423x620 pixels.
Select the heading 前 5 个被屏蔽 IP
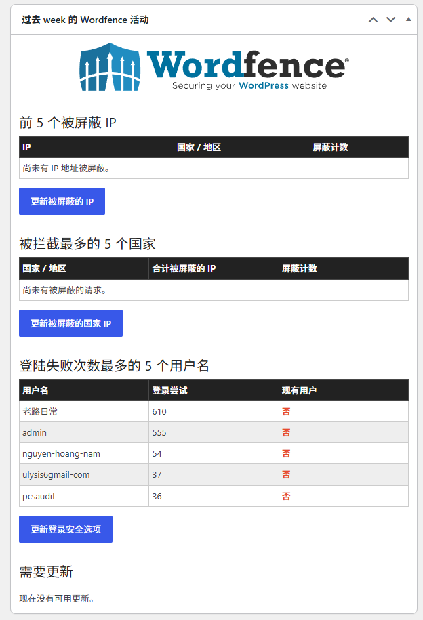(x=68, y=123)
